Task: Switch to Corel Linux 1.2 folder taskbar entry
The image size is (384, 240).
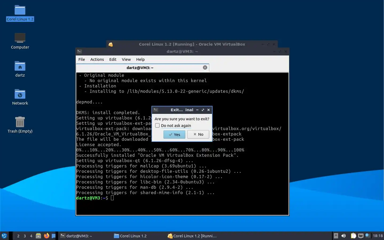Action: (x=139, y=236)
